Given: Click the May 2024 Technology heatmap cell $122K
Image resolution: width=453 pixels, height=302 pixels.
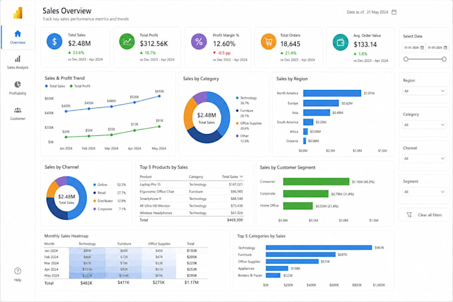Looking at the screenshot, I should point(87,275).
